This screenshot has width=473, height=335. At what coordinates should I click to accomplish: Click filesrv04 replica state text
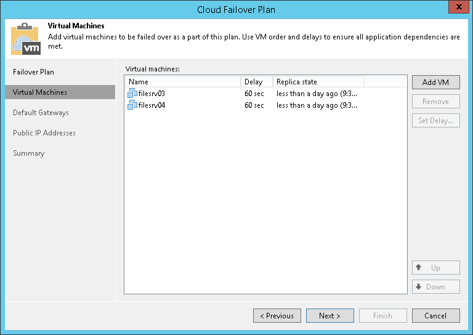(x=317, y=105)
